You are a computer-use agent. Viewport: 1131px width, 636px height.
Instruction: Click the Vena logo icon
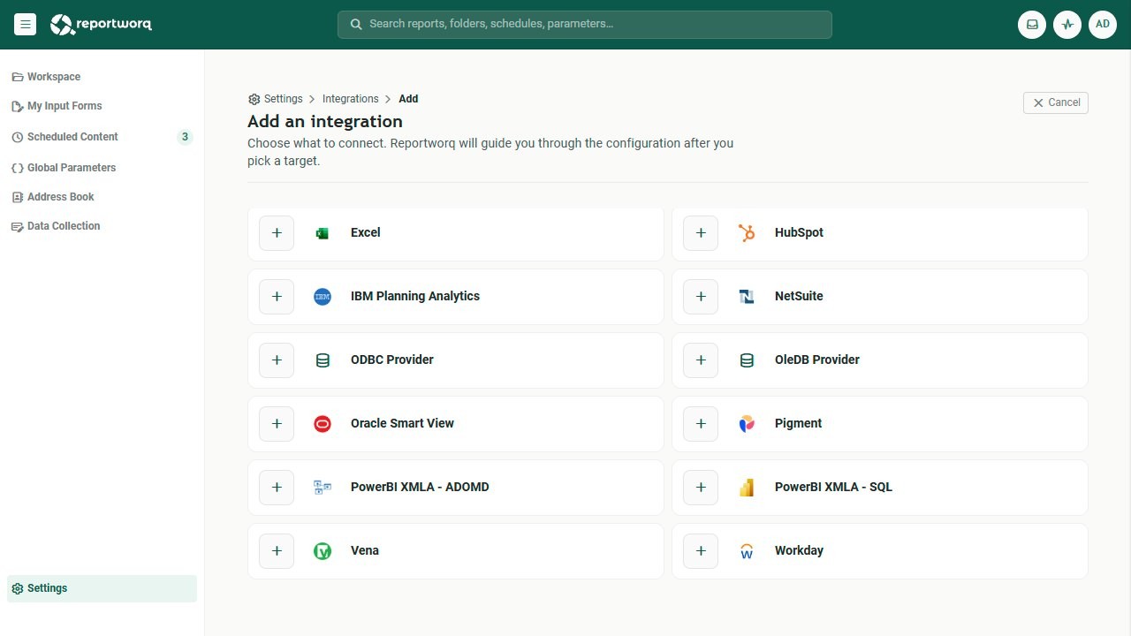pos(323,551)
